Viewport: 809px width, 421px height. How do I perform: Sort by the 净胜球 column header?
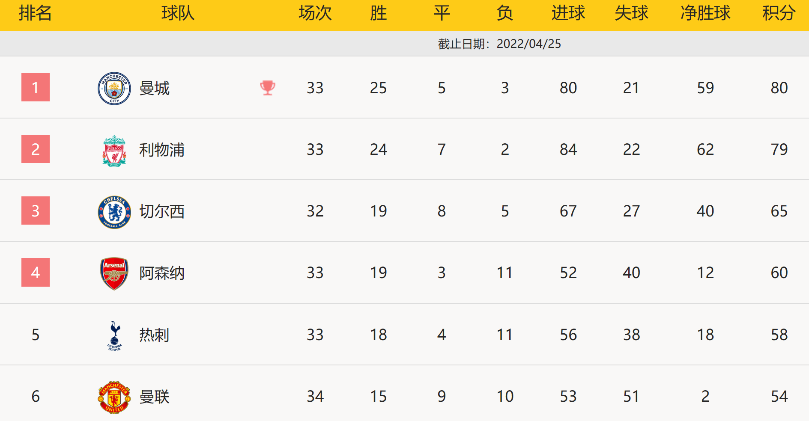[705, 13]
